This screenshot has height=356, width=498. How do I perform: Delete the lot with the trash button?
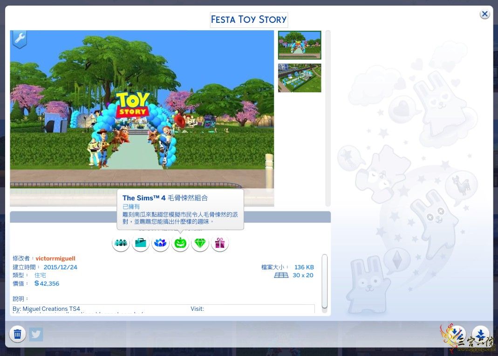[17, 334]
